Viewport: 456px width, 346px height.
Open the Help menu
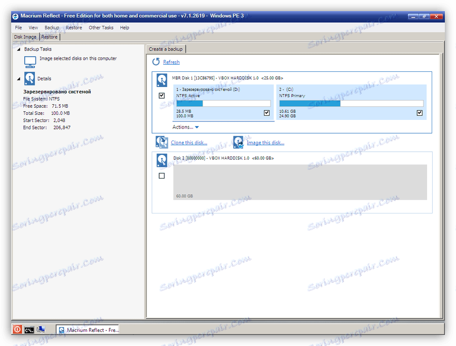click(x=125, y=28)
